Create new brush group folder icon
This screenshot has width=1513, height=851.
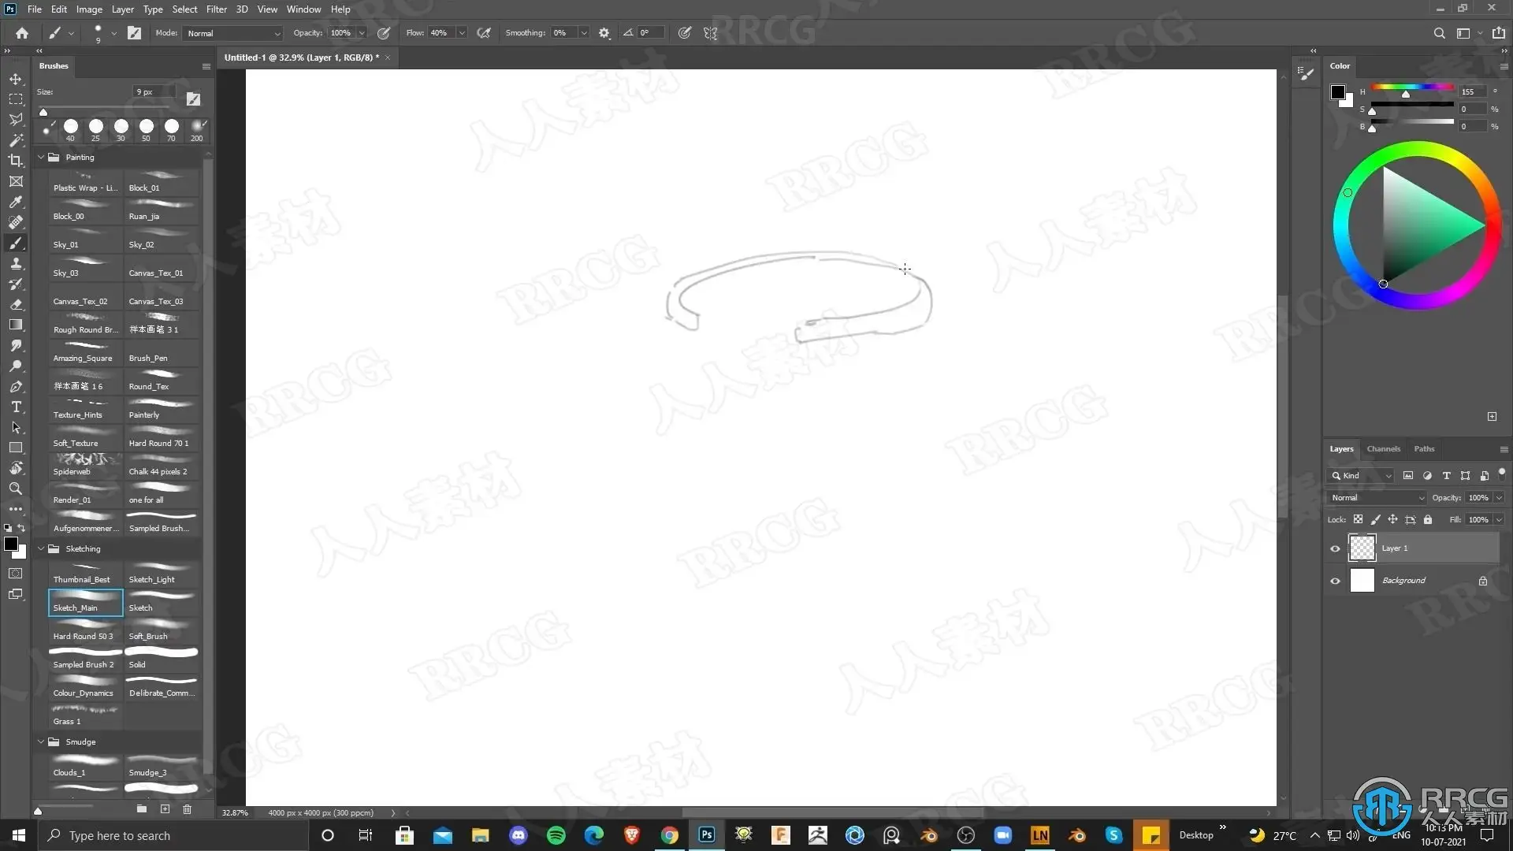(x=142, y=809)
